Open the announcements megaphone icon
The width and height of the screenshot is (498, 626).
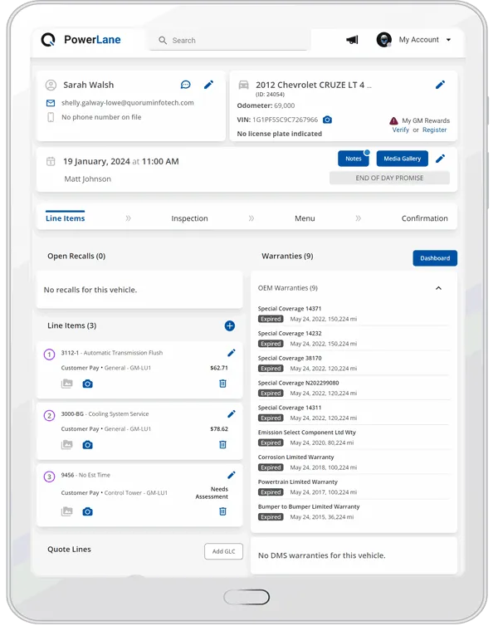353,40
